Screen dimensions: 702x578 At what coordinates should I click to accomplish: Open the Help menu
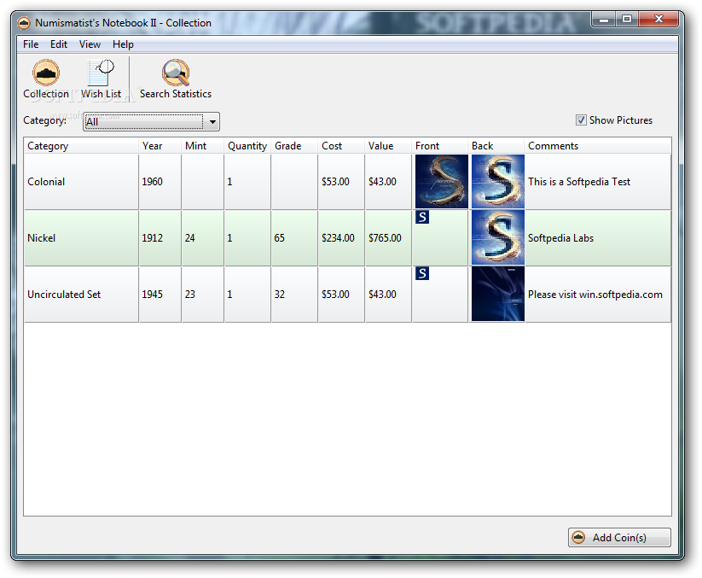tap(123, 44)
